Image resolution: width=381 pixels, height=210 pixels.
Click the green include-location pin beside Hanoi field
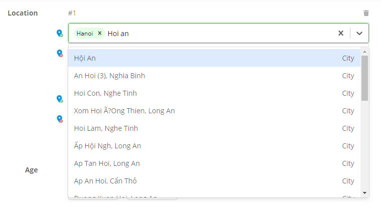click(60, 34)
